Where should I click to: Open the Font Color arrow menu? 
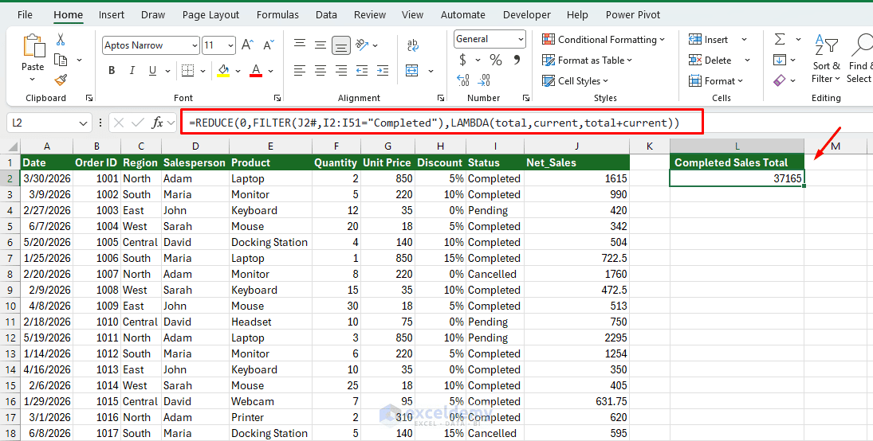pos(270,71)
